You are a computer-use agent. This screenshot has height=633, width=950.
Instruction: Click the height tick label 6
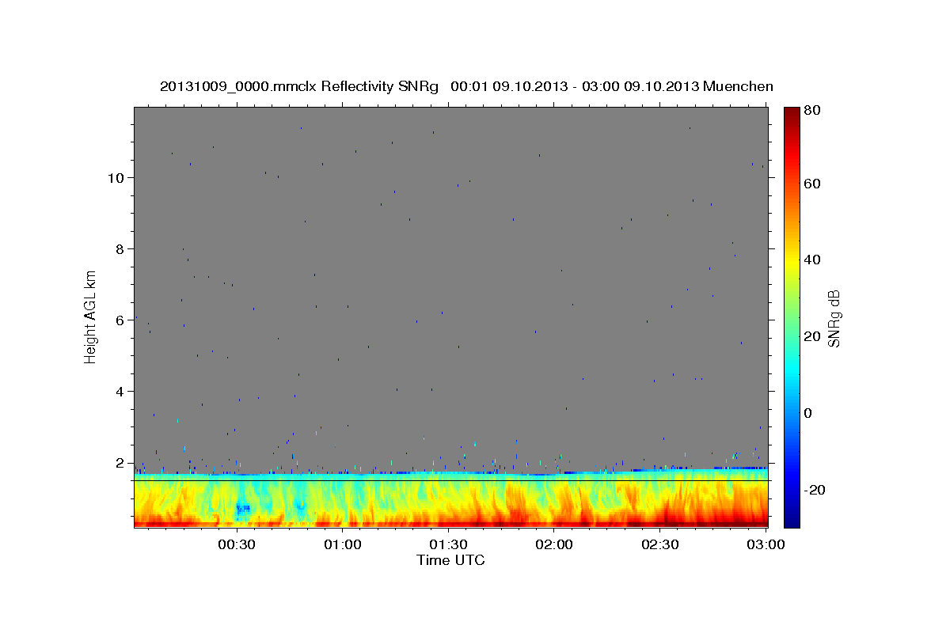118,320
